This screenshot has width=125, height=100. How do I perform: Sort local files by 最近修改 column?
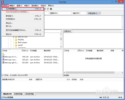pyautogui.click(x=51, y=51)
